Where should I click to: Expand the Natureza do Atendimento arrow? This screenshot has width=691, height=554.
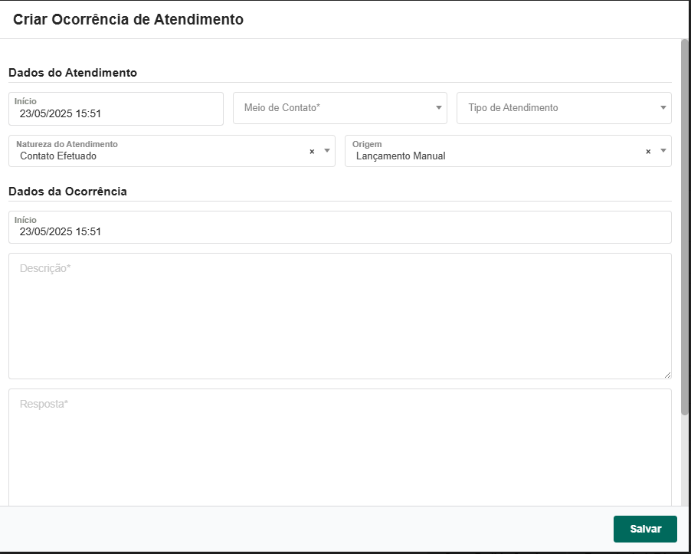[327, 151]
